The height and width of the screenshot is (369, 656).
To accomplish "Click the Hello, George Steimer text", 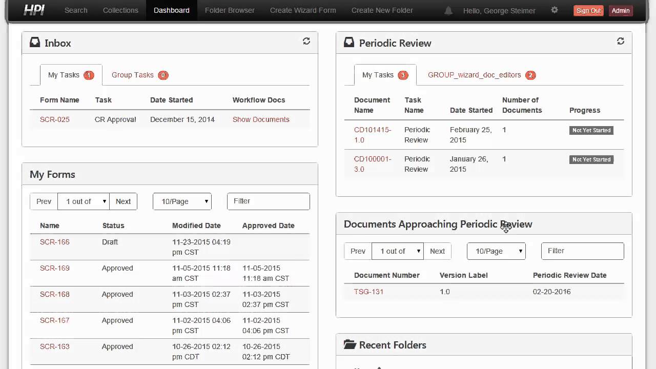I will point(499,11).
